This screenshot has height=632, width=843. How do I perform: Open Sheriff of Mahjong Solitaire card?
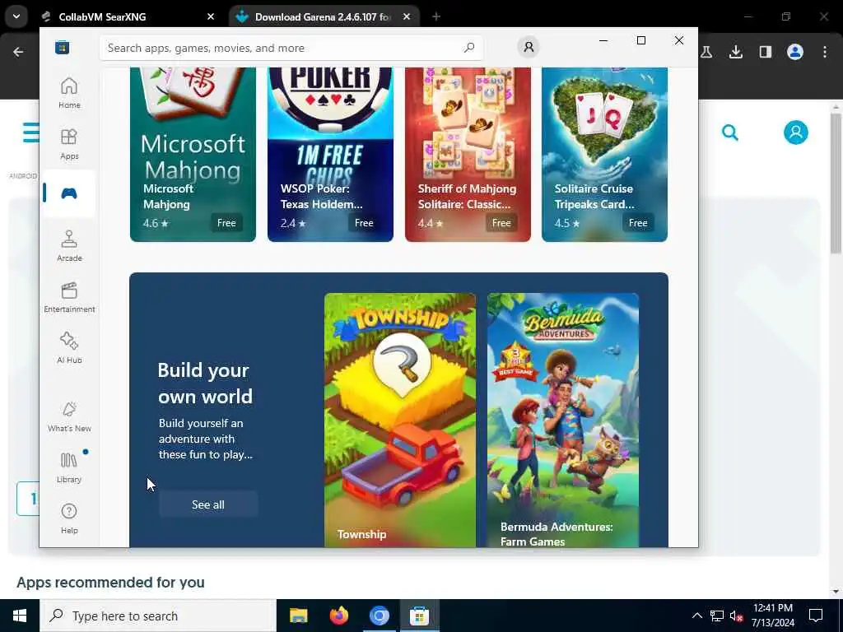(x=468, y=154)
